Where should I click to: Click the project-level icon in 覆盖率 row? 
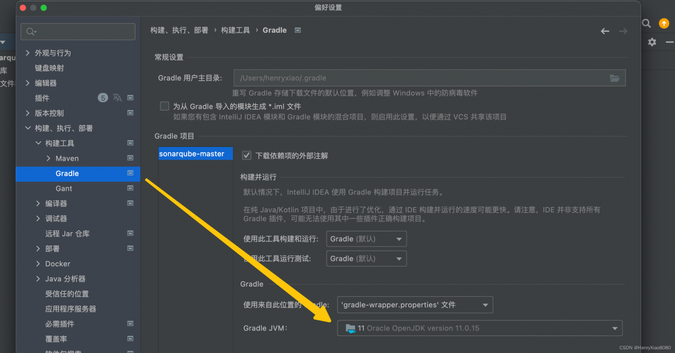(x=130, y=339)
